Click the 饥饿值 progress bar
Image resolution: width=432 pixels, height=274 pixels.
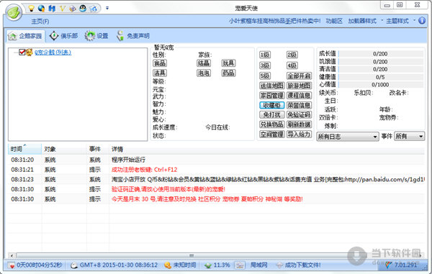click(380, 62)
